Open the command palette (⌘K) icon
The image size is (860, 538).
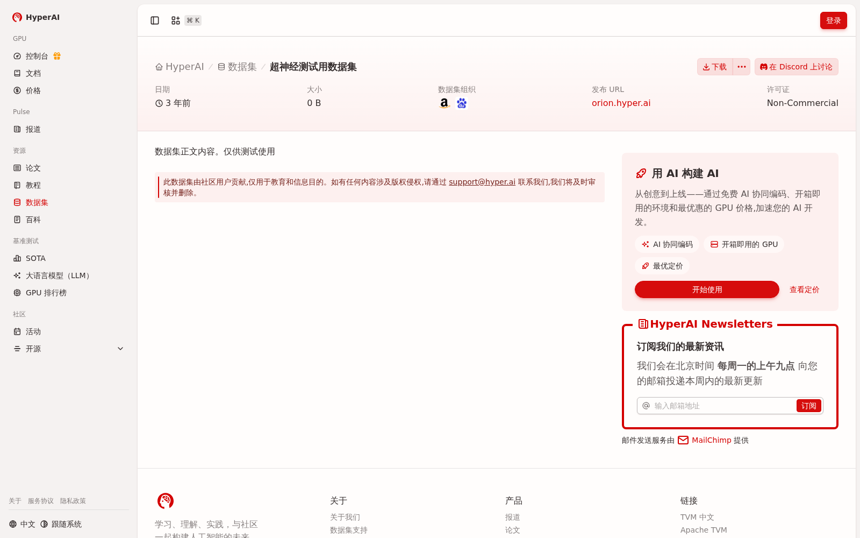pos(176,20)
